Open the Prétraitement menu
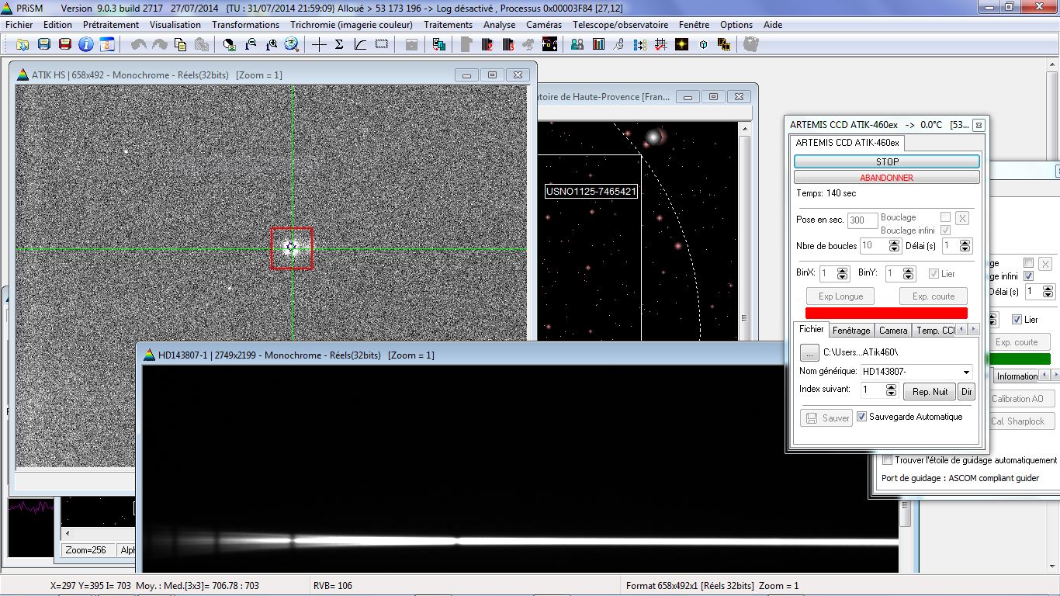This screenshot has width=1060, height=596. 110,25
